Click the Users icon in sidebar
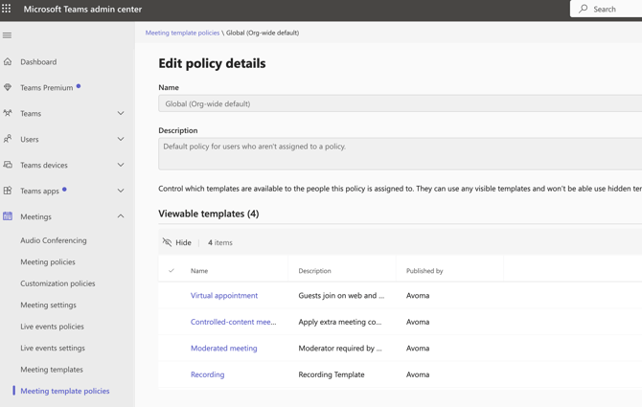The image size is (642, 407). 8,139
